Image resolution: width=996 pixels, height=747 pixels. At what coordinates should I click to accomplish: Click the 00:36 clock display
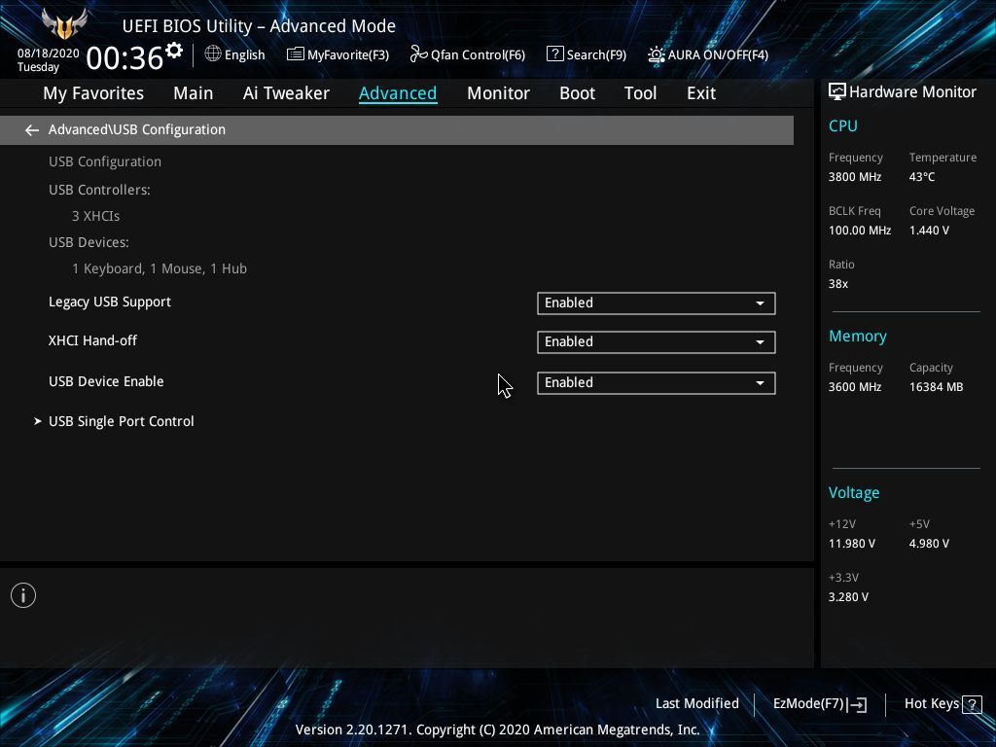point(124,57)
